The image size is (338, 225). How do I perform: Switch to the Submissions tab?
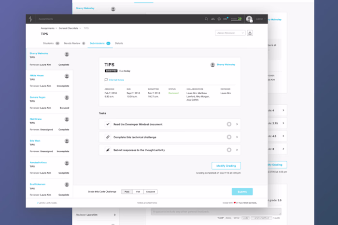[100, 43]
